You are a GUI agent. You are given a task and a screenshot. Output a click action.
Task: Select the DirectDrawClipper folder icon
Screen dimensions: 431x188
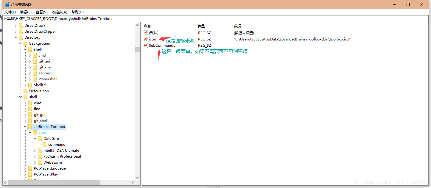(x=21, y=32)
